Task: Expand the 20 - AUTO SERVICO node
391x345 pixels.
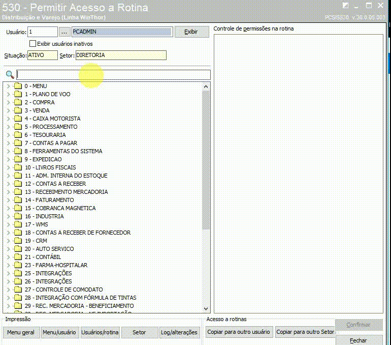Action: click(9, 249)
